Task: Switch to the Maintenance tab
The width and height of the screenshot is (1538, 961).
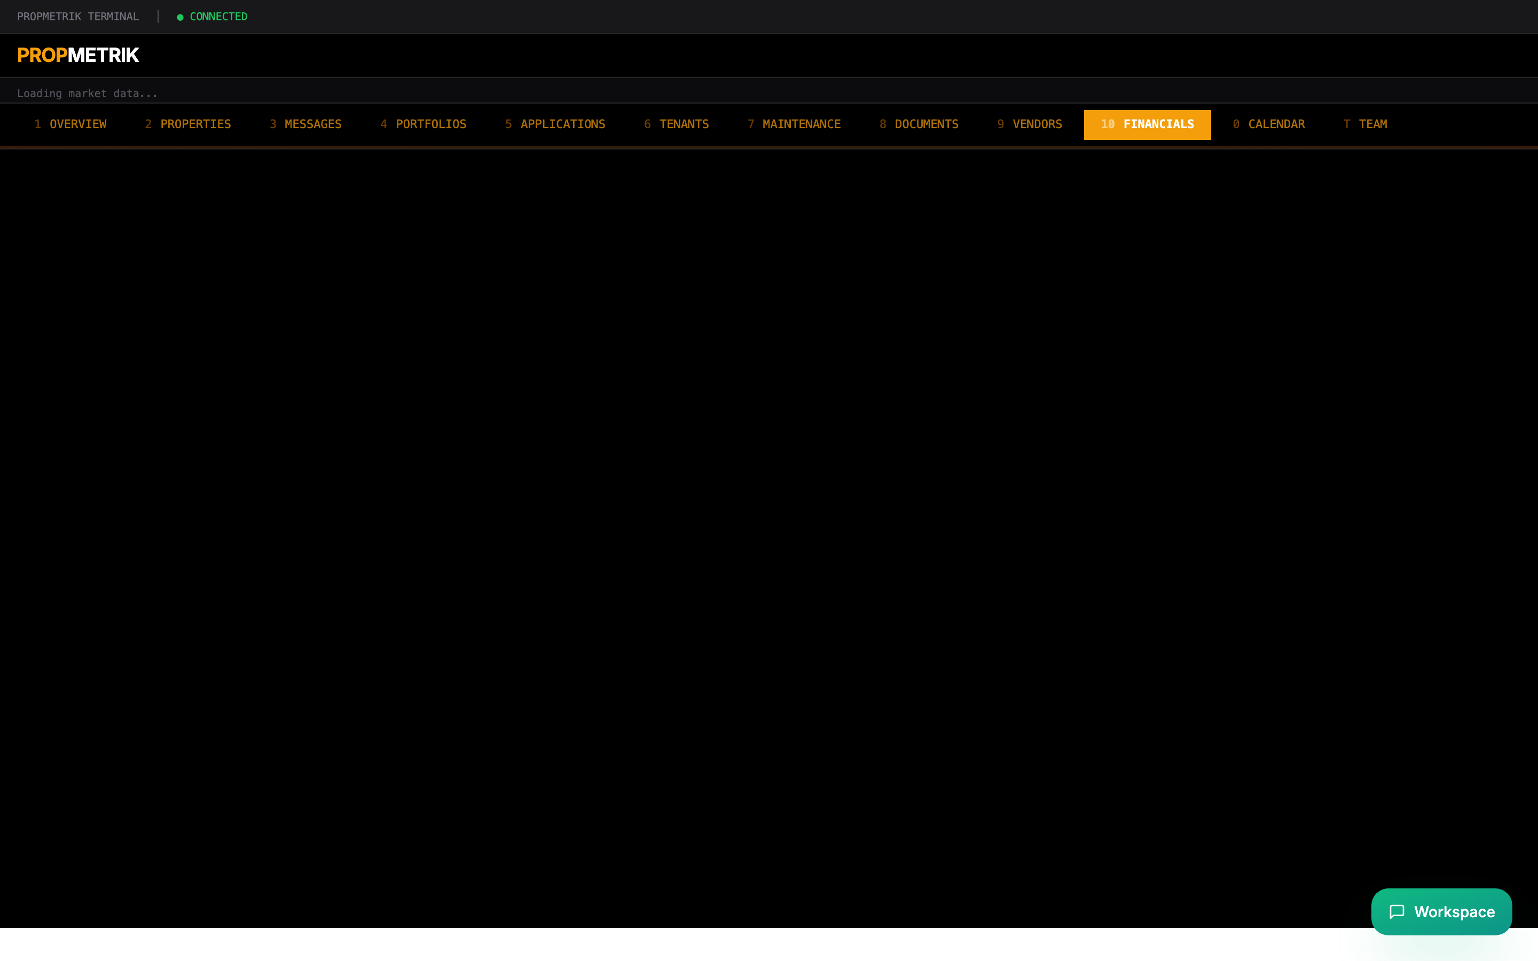Action: tap(794, 124)
